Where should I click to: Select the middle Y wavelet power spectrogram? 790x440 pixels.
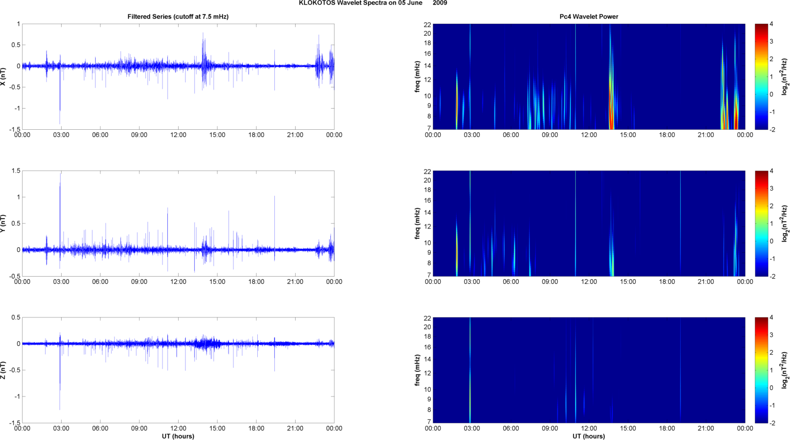589,223
